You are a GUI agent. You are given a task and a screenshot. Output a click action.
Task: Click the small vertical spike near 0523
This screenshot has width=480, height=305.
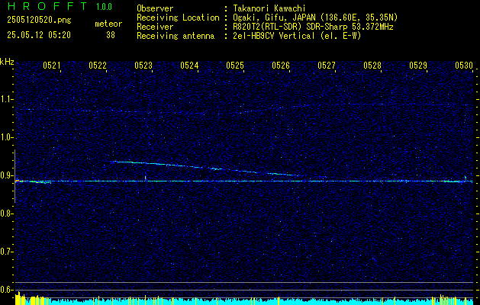point(146,178)
